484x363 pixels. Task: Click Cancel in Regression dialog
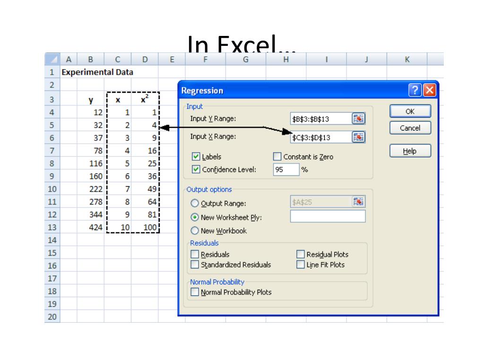410,128
